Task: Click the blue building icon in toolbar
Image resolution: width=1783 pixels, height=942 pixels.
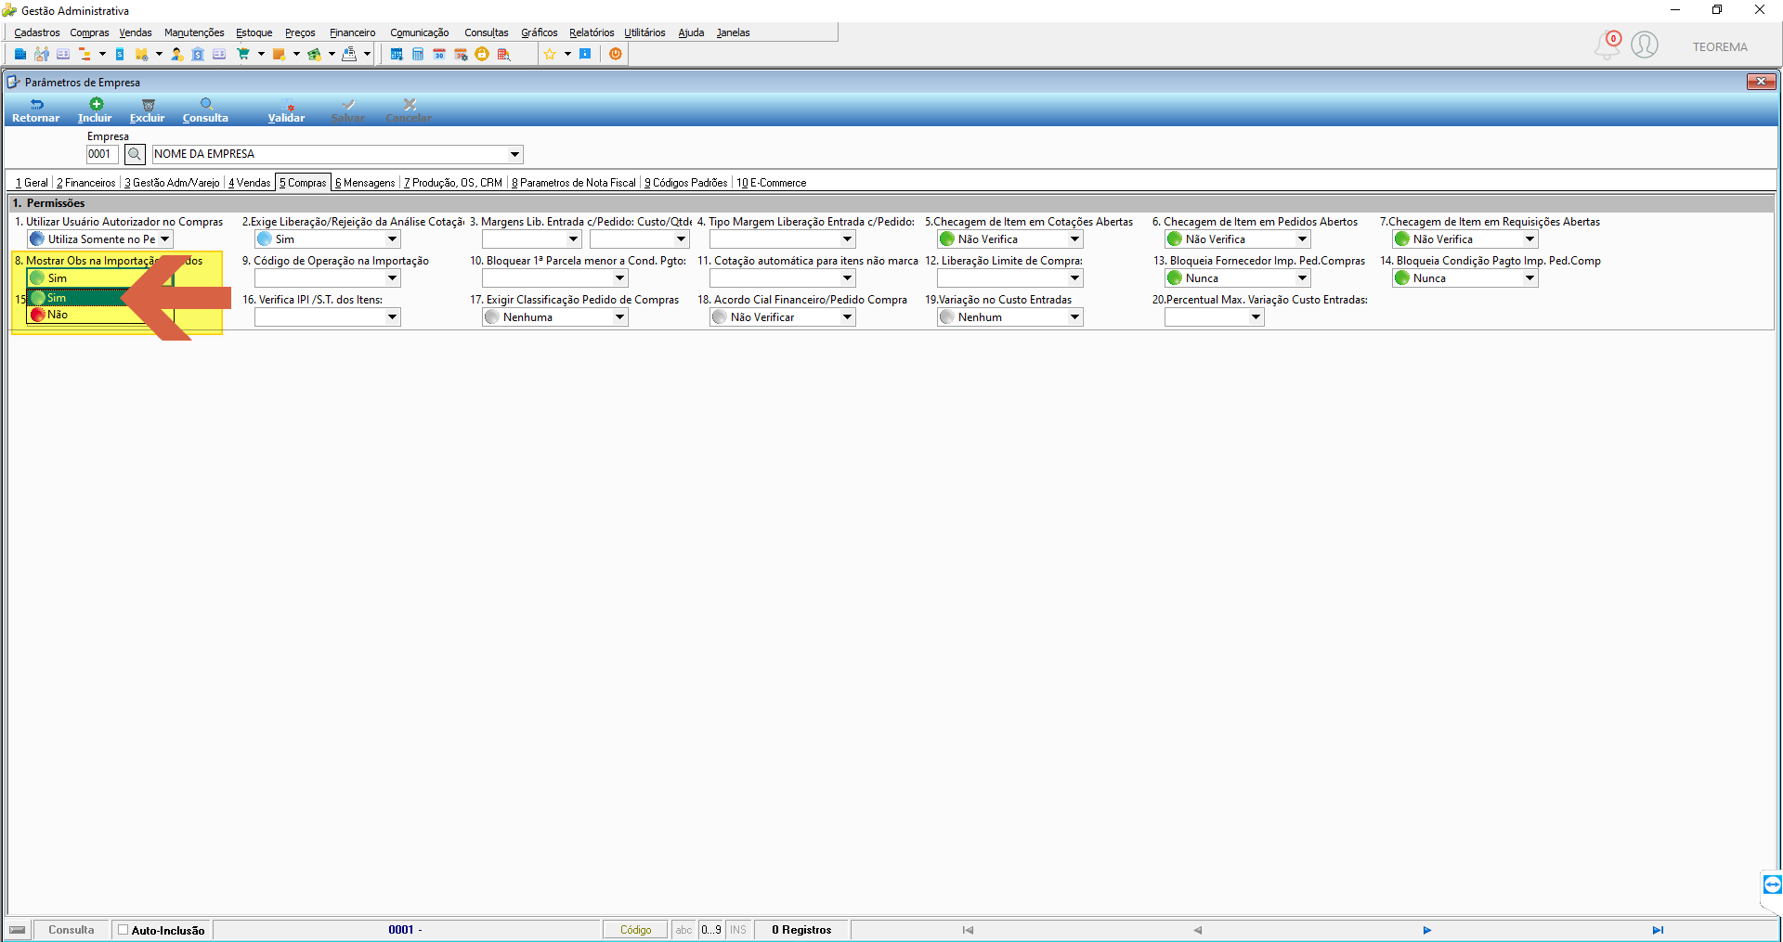Action: coord(20,54)
